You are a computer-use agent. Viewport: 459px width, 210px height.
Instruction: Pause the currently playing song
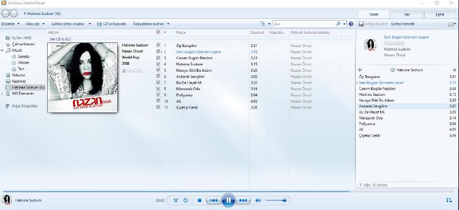click(x=228, y=200)
